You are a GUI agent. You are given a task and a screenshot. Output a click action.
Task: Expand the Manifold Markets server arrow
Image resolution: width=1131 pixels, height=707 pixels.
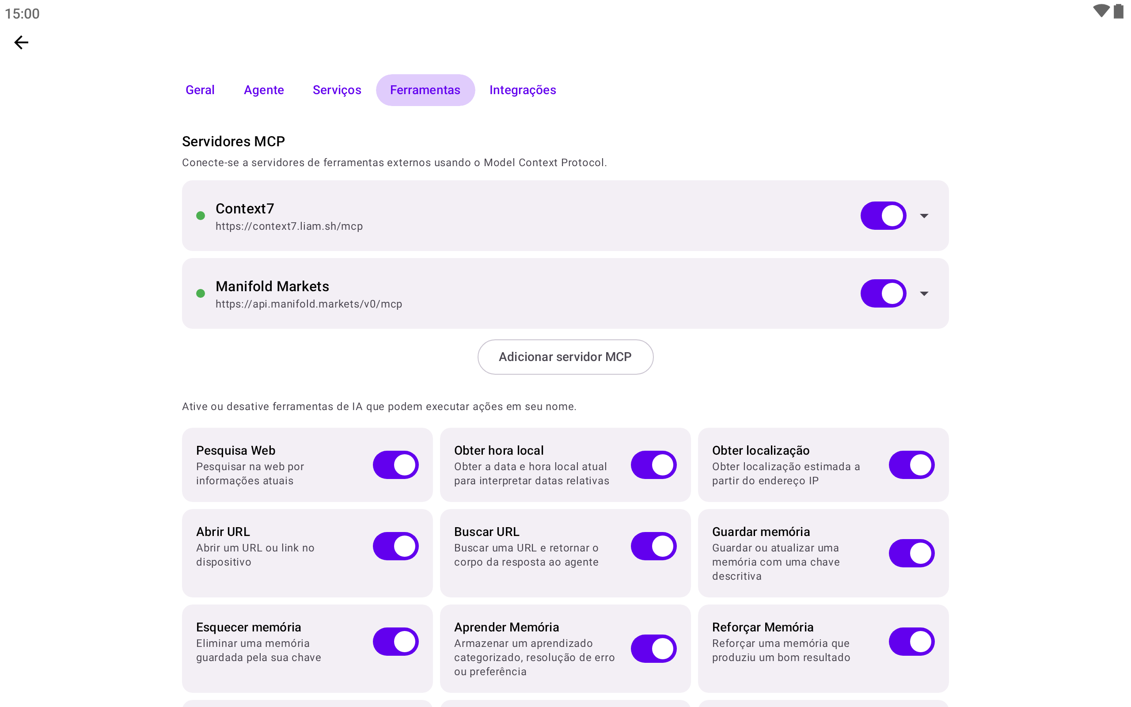click(924, 293)
